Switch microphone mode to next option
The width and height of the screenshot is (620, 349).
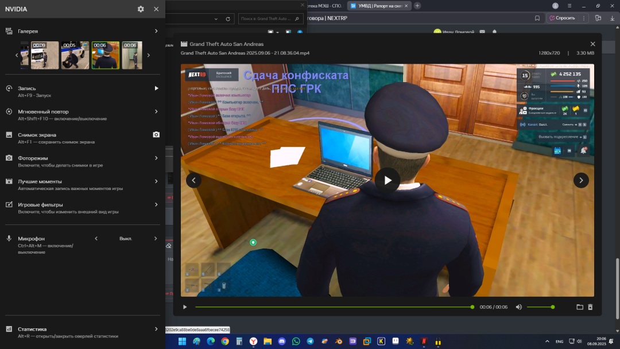tap(156, 238)
